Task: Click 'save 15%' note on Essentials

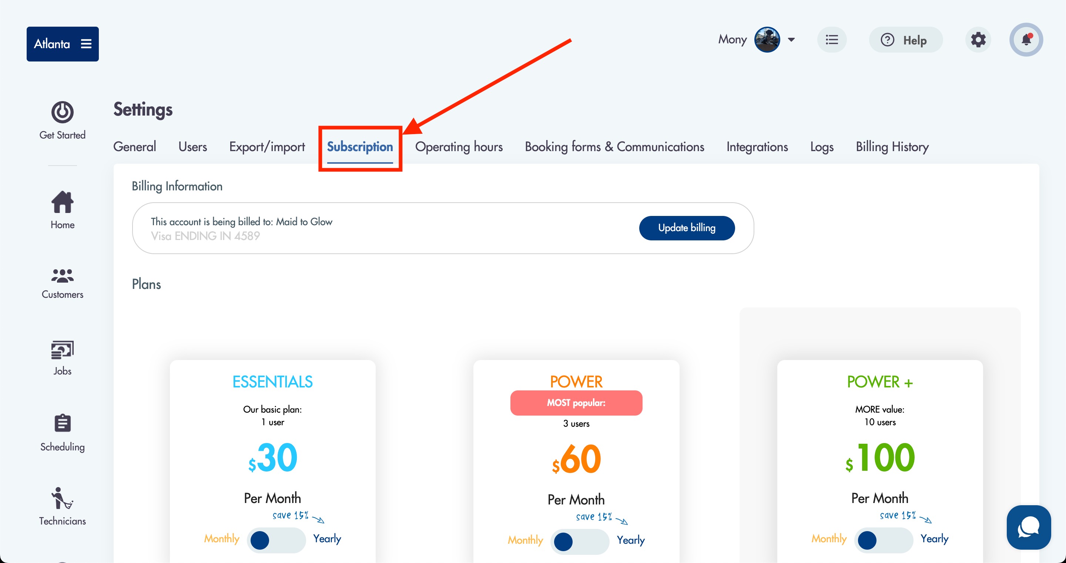Action: tap(291, 515)
